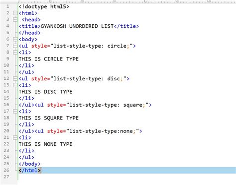
Task: Collapse the <li> fold marker on line 8
Action: click(x=15, y=53)
